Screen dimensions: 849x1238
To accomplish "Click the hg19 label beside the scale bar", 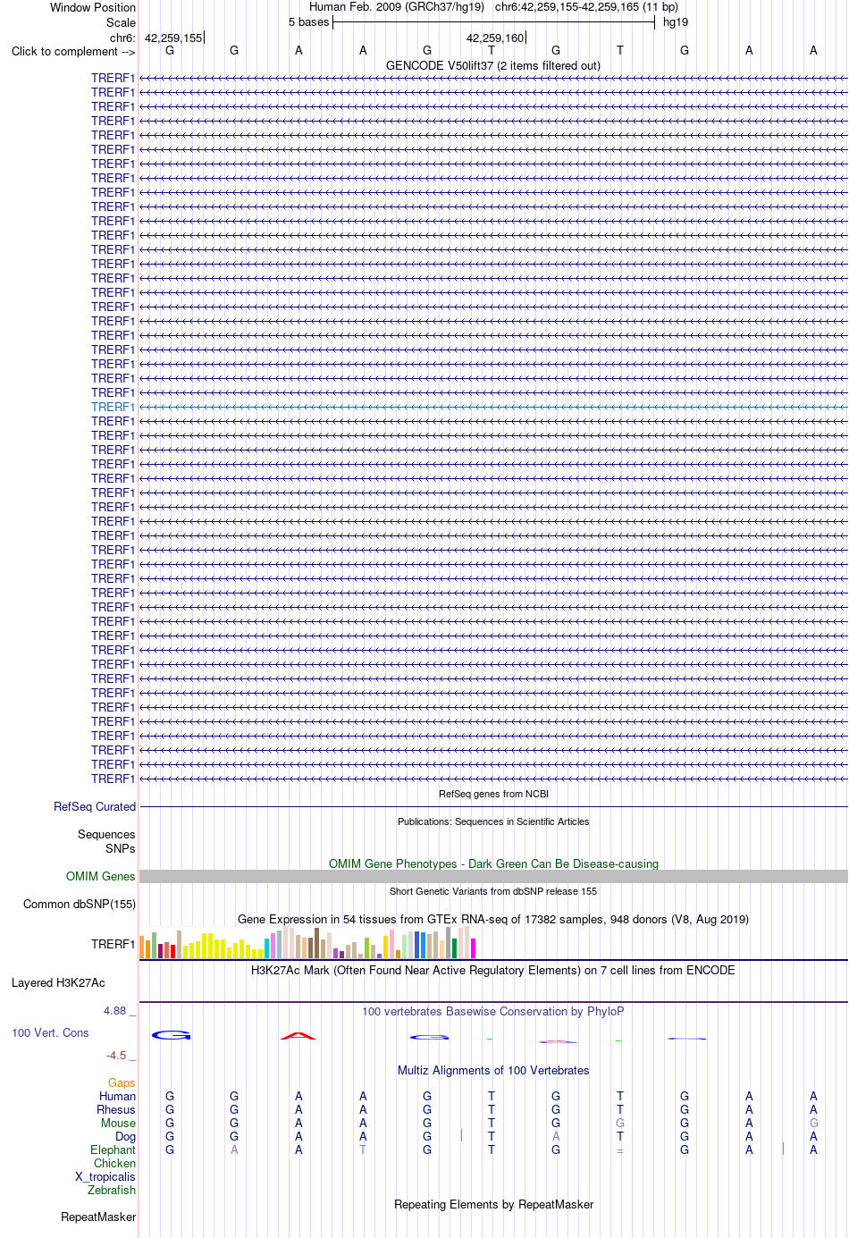I will click(676, 21).
